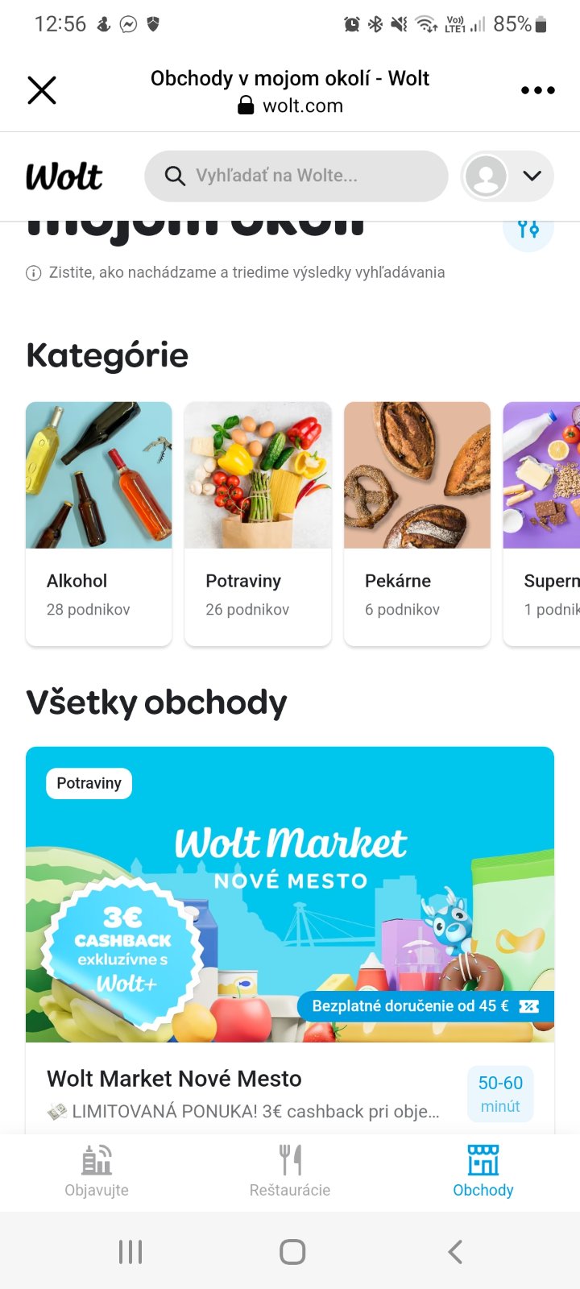Open the filter settings icon

(528, 230)
